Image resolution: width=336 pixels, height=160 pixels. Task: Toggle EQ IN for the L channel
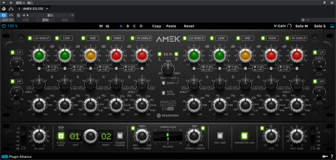click(159, 54)
